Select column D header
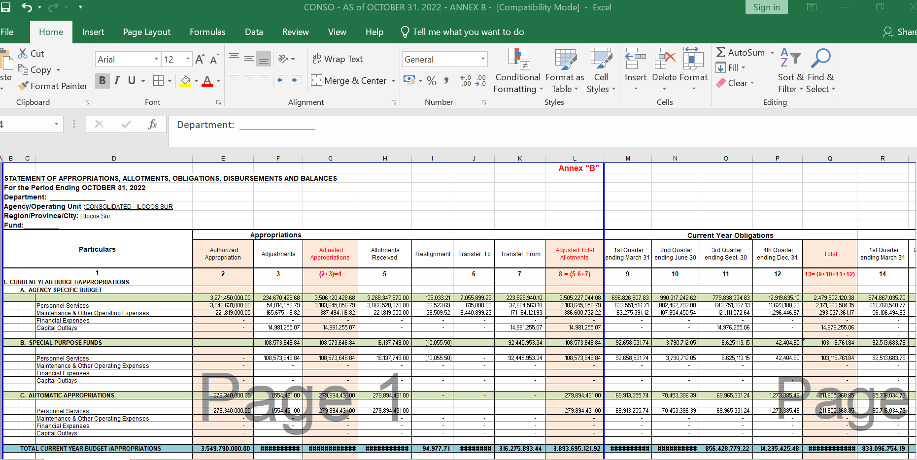Viewport: 917px width, 460px height. click(x=114, y=158)
